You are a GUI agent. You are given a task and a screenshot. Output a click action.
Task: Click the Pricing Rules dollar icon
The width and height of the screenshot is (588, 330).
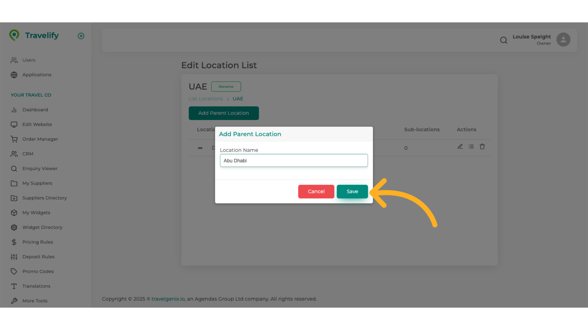click(x=14, y=242)
